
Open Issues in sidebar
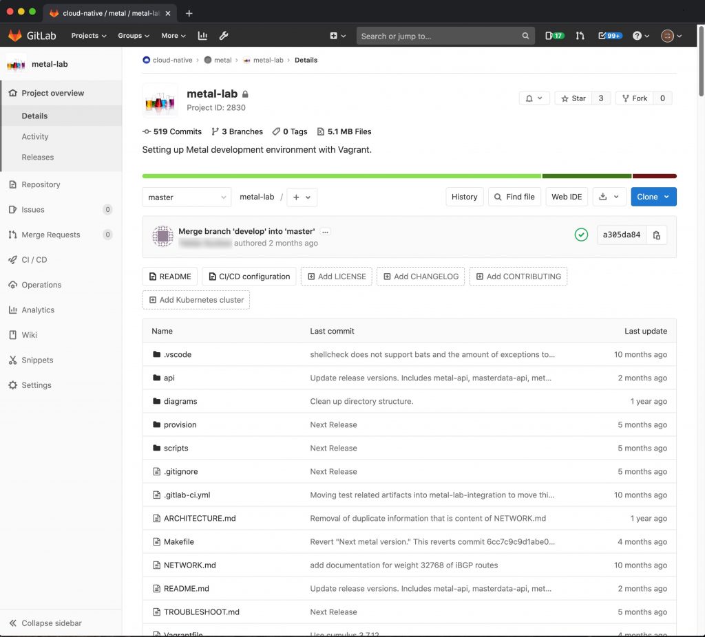click(61, 209)
